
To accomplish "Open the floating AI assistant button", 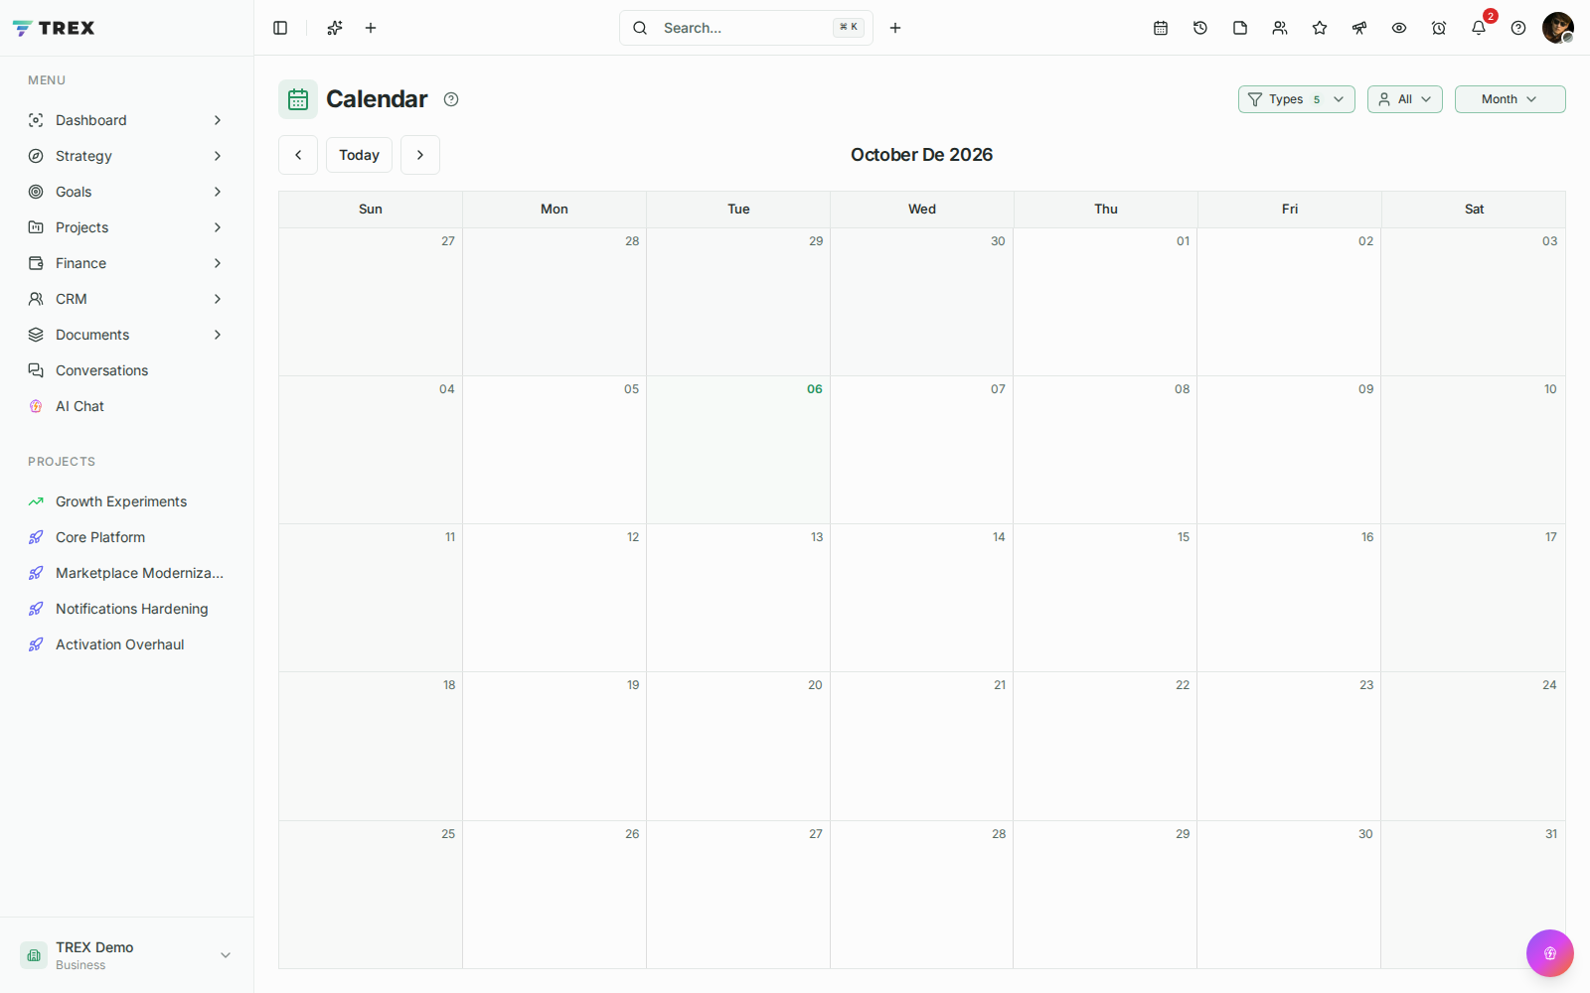I will pyautogui.click(x=1550, y=953).
